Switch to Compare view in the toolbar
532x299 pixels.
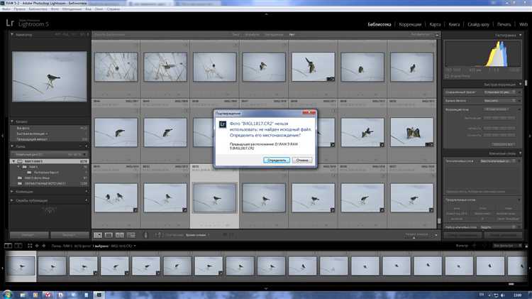[120, 235]
